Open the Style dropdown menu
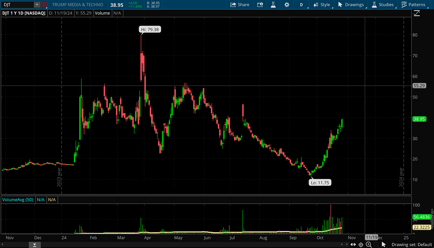 pyautogui.click(x=322, y=5)
